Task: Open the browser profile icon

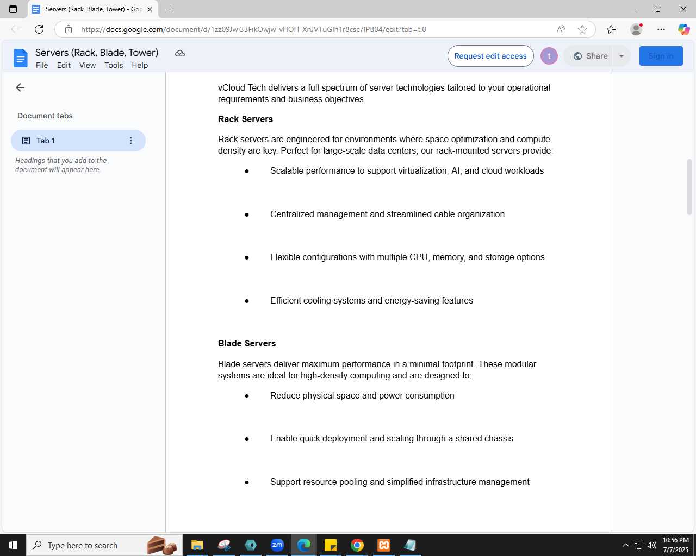Action: (x=636, y=29)
